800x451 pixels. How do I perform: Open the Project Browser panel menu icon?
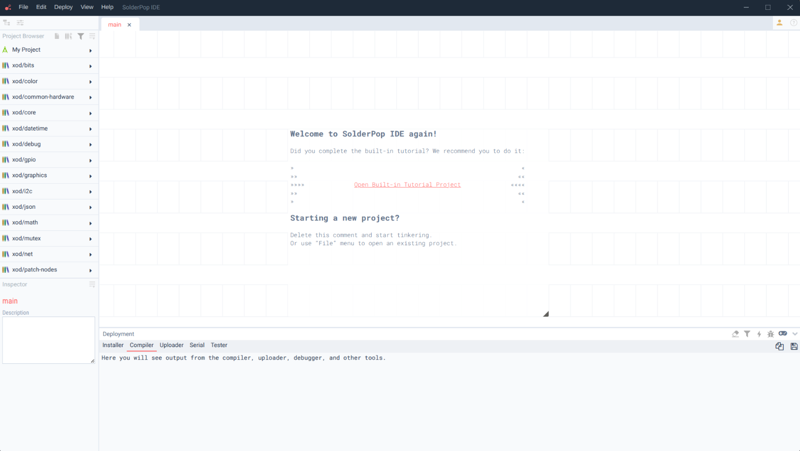point(92,36)
